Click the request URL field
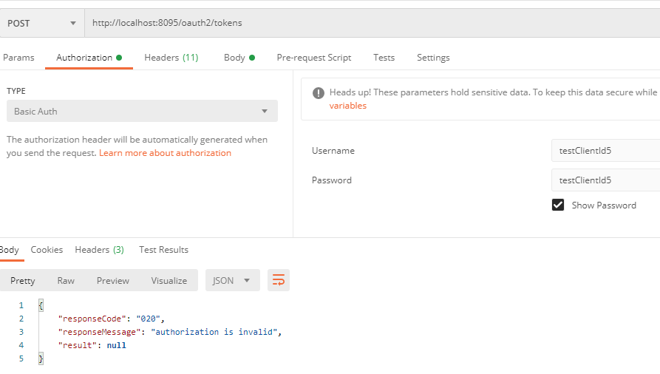This screenshot has height=374, width=660. point(372,23)
